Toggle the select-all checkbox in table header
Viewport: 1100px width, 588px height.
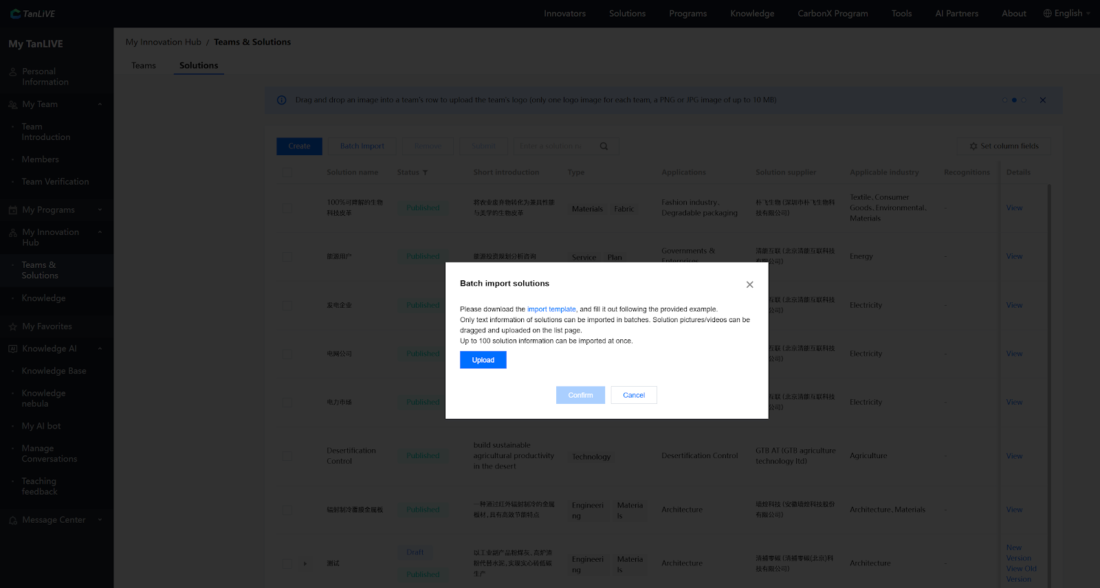(287, 172)
